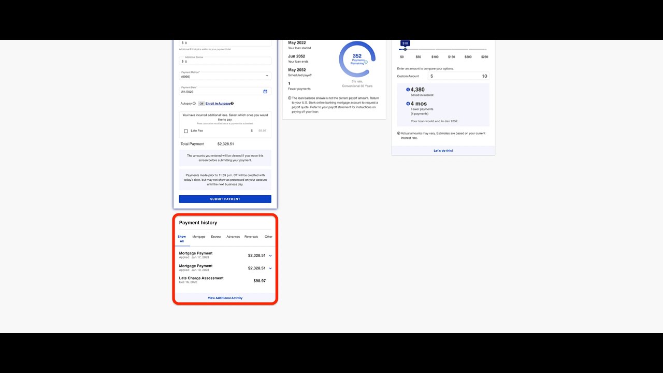Set slider at the $100 mark
The height and width of the screenshot is (373, 663).
pyautogui.click(x=435, y=50)
